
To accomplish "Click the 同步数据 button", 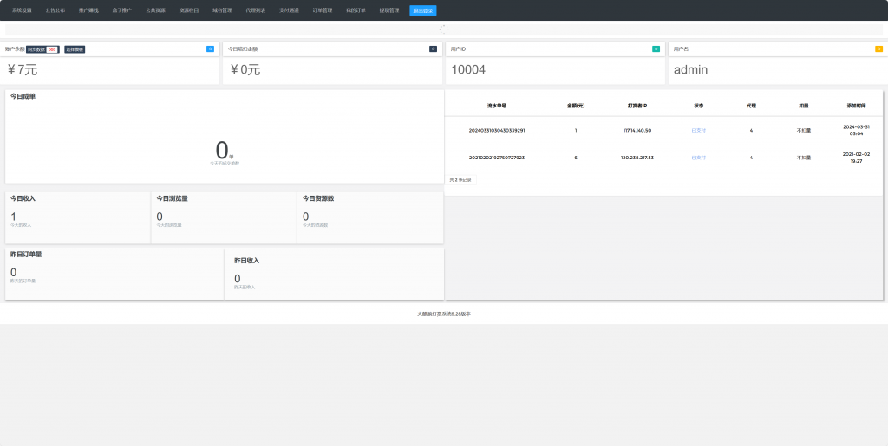I will click(36, 49).
